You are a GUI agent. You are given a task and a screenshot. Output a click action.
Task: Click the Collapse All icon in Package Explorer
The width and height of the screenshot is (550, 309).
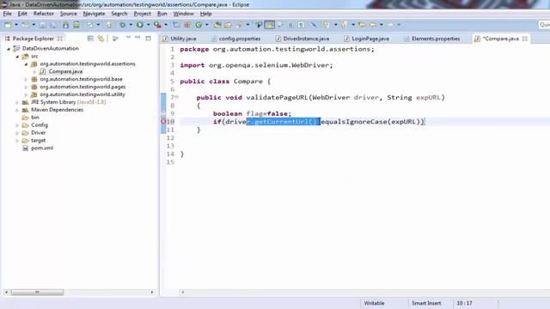tap(90, 38)
